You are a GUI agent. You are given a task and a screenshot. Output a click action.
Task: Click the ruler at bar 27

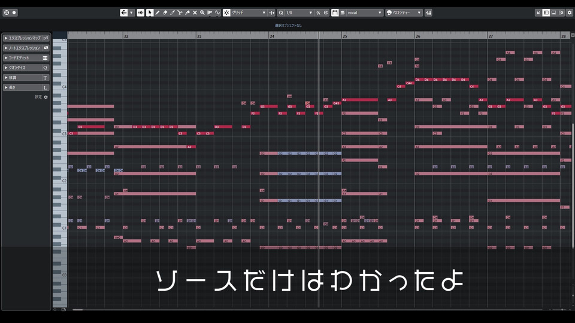click(x=491, y=36)
